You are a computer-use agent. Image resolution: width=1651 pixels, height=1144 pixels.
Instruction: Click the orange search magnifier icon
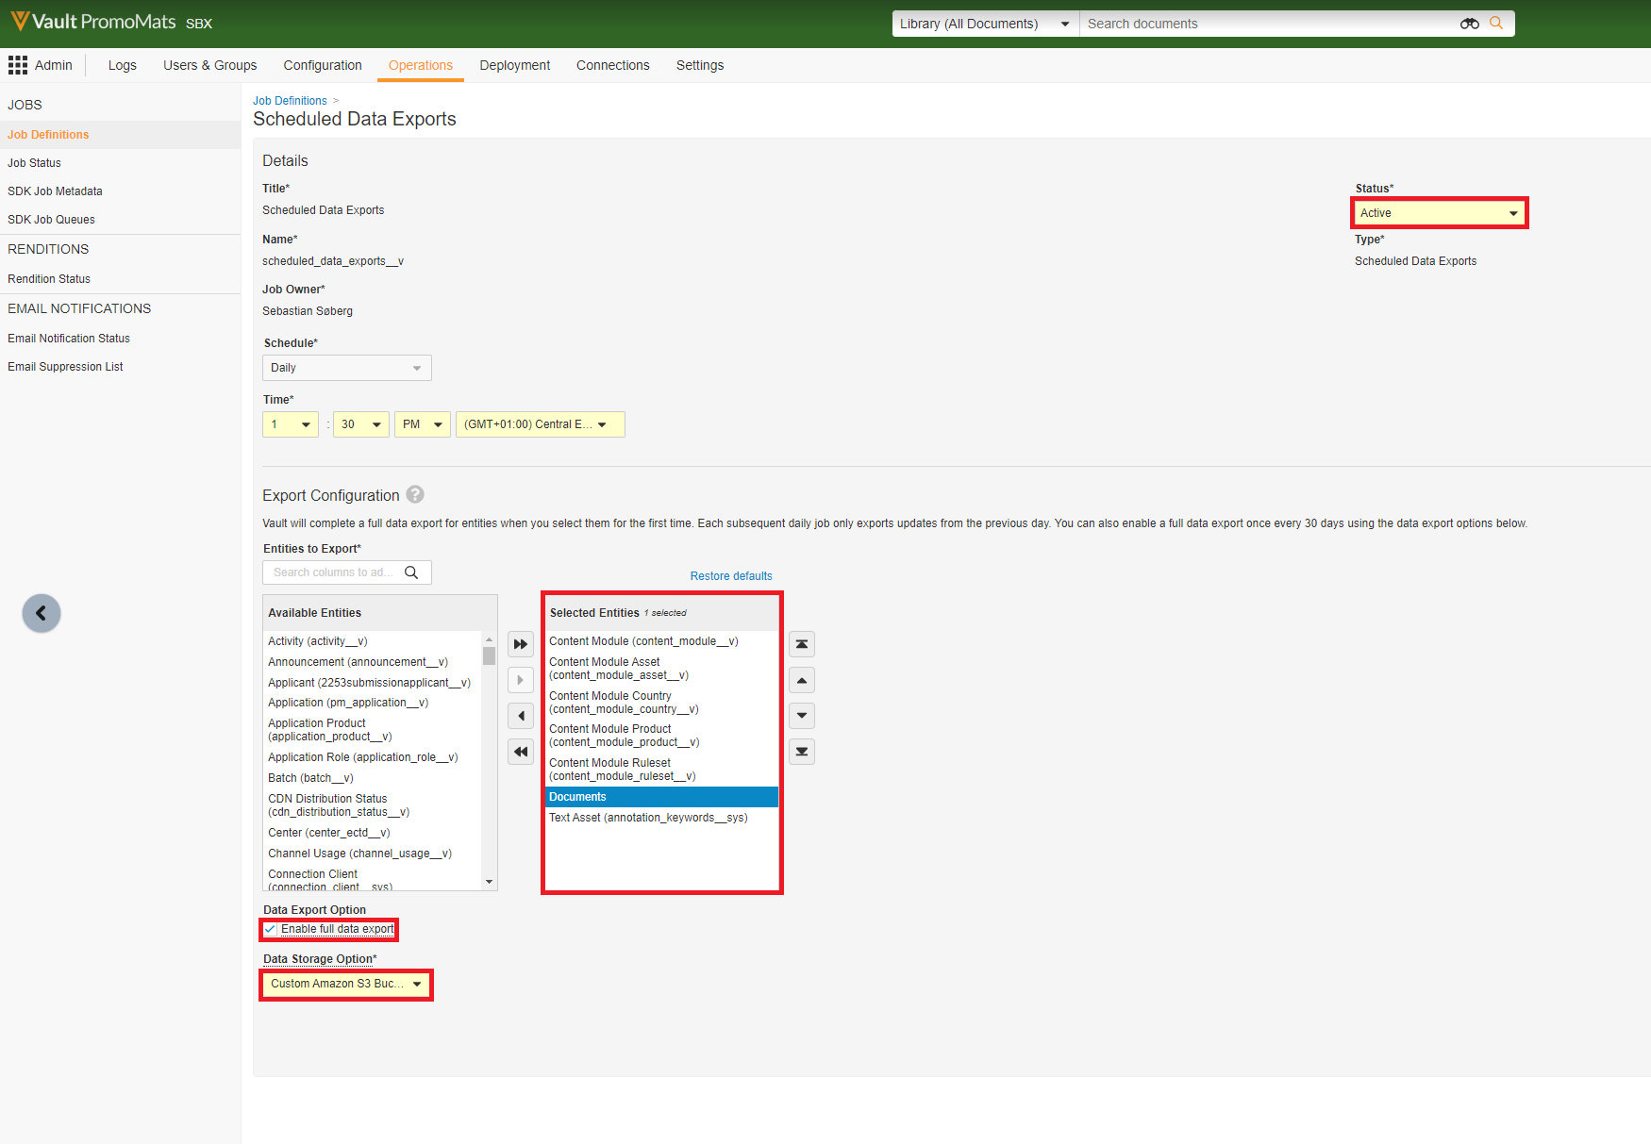pos(1496,24)
